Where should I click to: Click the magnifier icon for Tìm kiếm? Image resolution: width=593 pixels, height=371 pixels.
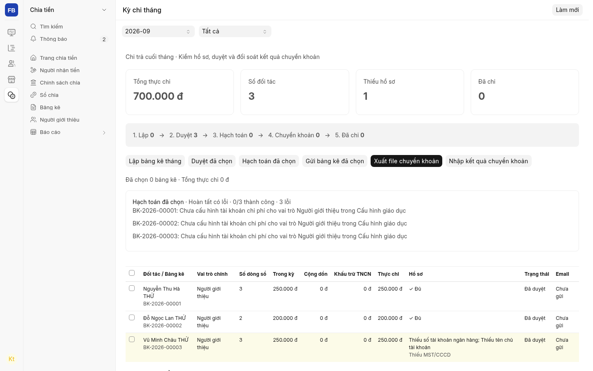(x=33, y=26)
